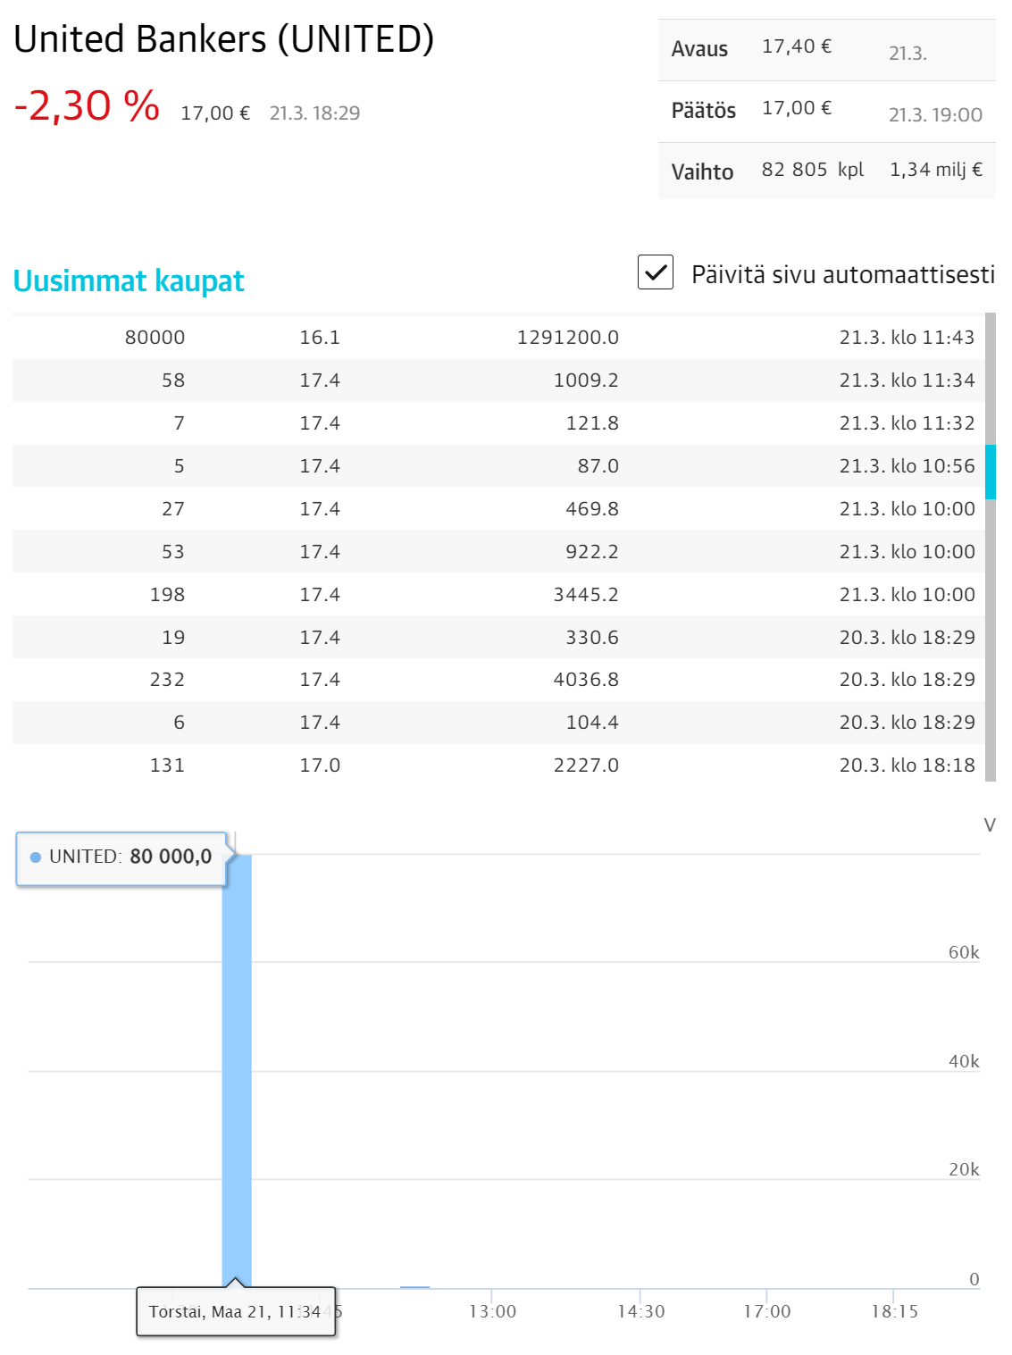Click the cyan scrollbar thumb on trades list
Viewport: 1012px width, 1355px height.
[x=990, y=472]
